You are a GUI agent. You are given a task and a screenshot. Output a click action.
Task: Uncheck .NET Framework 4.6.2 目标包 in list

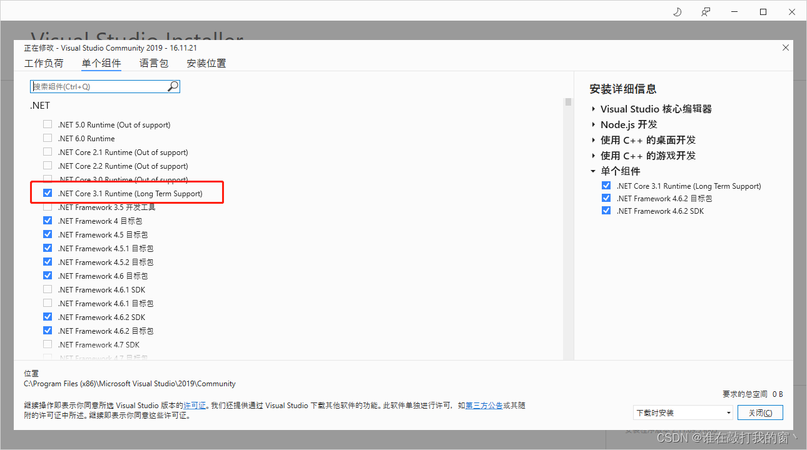click(48, 331)
